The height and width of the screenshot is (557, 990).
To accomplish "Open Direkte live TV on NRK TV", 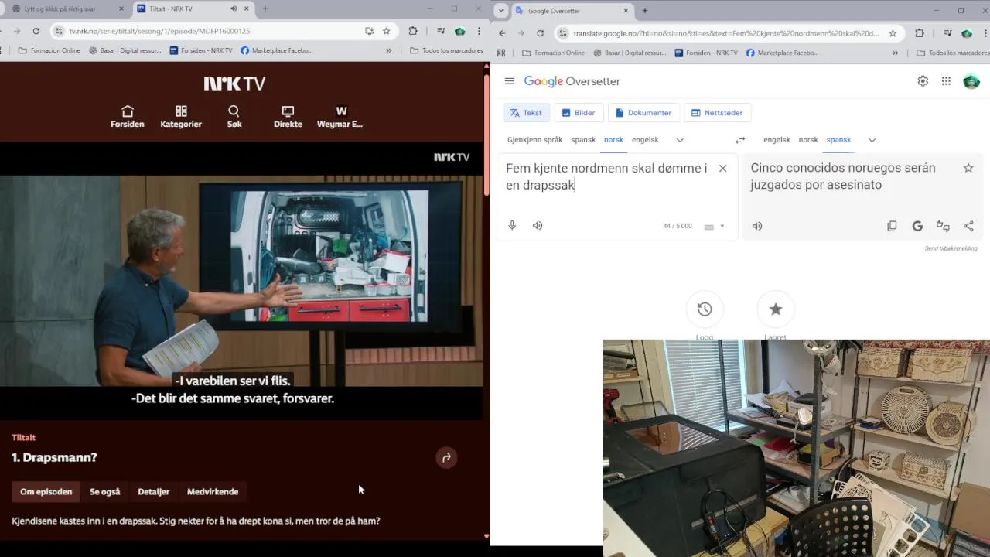I will point(288,117).
